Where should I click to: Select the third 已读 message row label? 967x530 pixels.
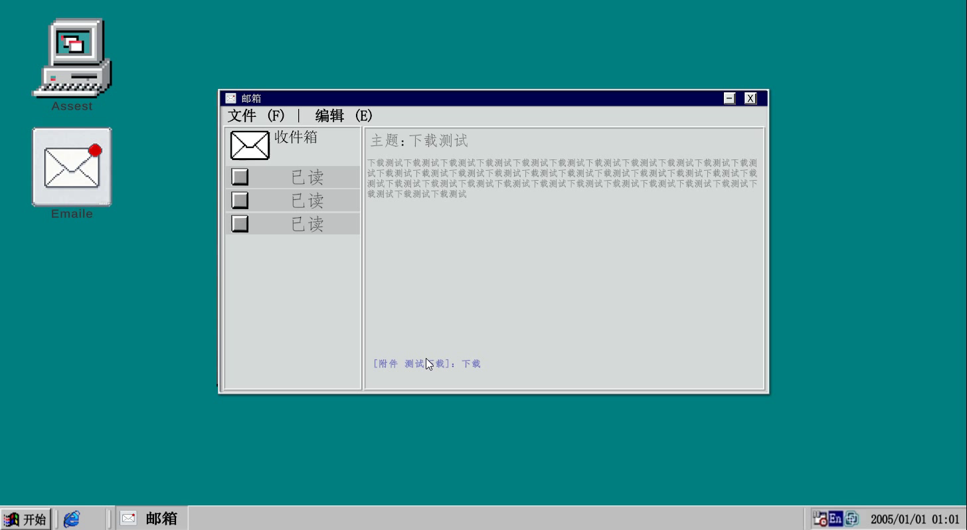click(307, 224)
